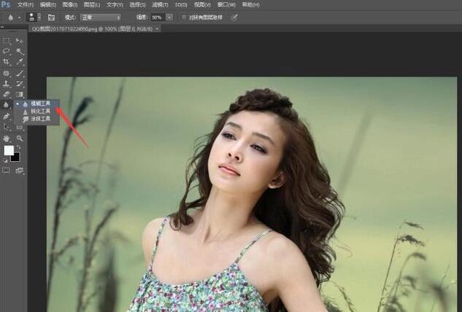Expand the tool preset picker arrow
This screenshot has height=312, width=462.
19,17
